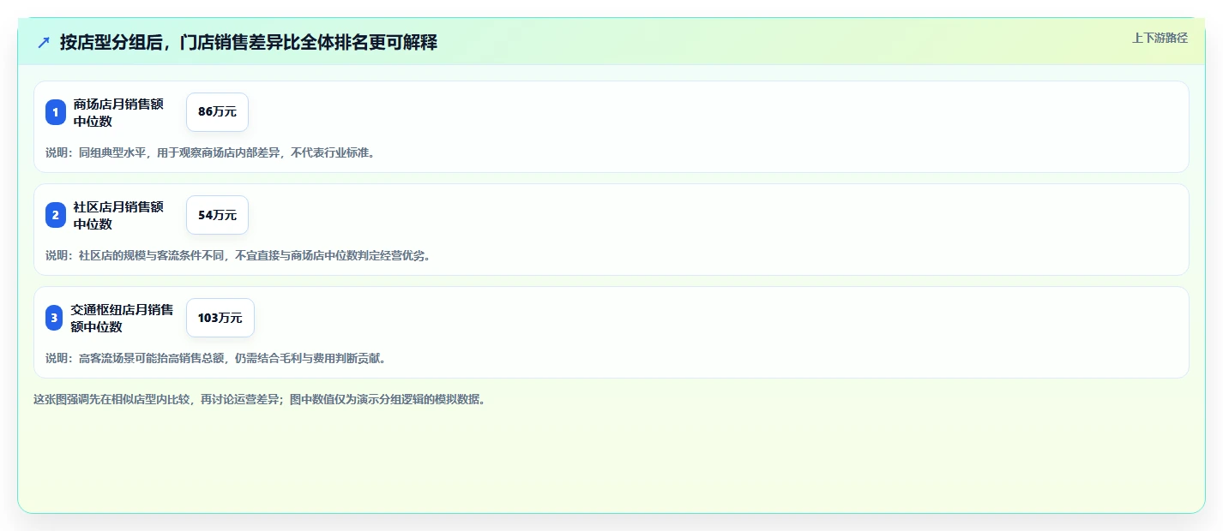The width and height of the screenshot is (1223, 531).
Task: Click the footer text starting 这张图强调先在相似店型内比较
Action: (260, 400)
